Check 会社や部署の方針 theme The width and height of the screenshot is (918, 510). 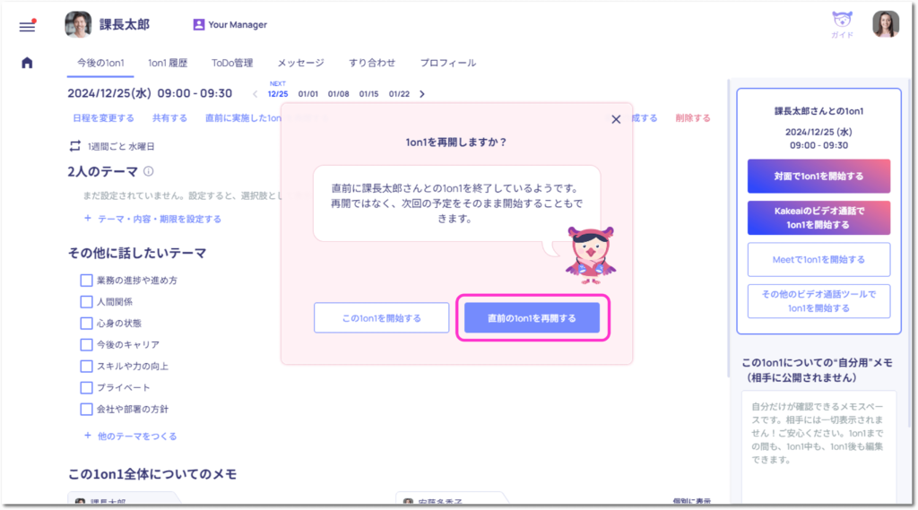point(86,410)
